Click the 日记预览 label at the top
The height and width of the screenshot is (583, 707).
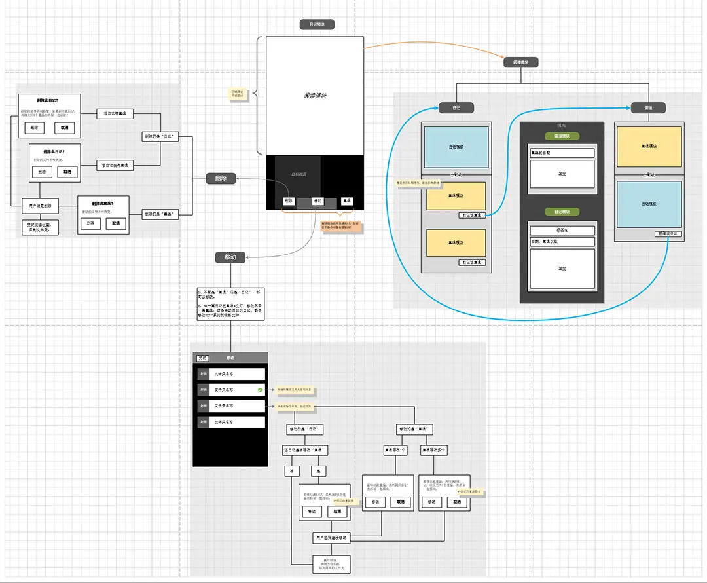[317, 24]
